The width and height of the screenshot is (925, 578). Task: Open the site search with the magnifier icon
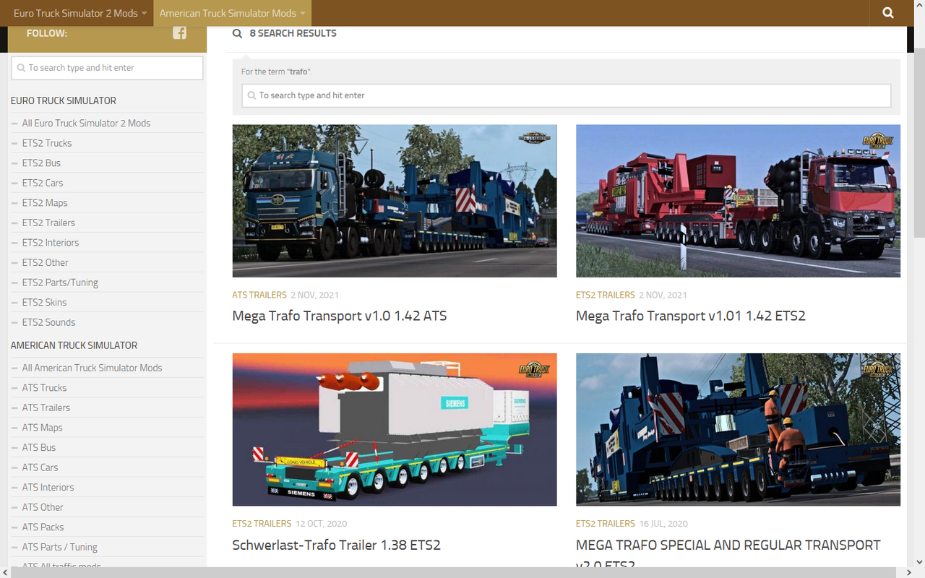(x=887, y=13)
